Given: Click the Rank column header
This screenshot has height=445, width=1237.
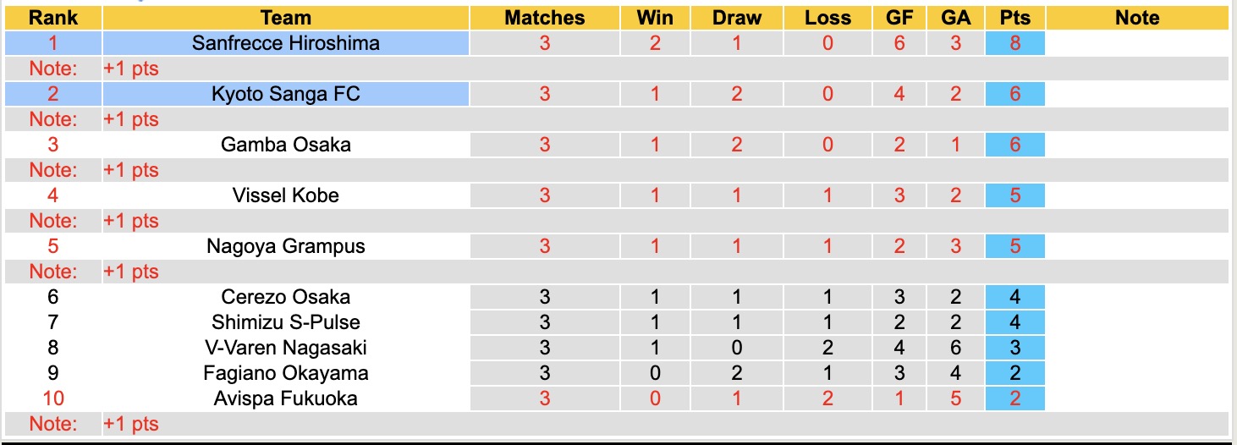Looking at the screenshot, I should (x=53, y=18).
